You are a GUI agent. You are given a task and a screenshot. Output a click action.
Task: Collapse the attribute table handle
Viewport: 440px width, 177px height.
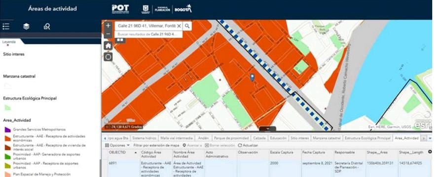click(267, 129)
